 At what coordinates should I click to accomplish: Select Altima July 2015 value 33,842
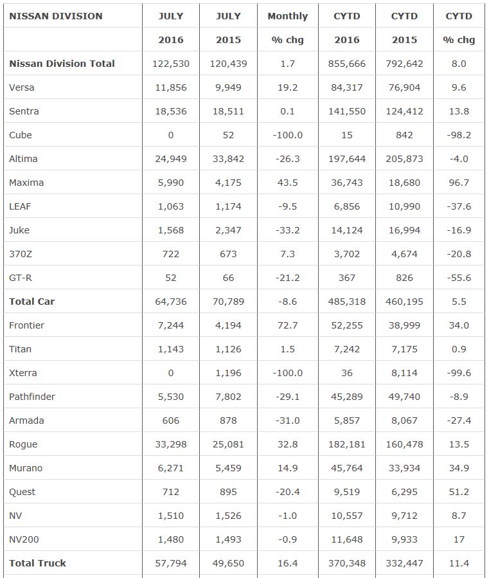point(228,159)
